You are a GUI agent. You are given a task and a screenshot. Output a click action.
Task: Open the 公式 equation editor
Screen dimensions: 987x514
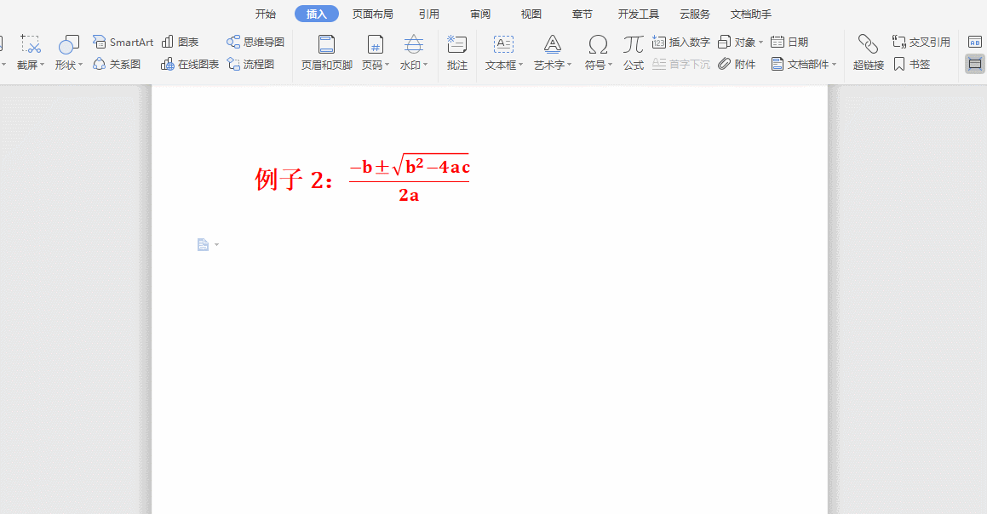point(633,51)
